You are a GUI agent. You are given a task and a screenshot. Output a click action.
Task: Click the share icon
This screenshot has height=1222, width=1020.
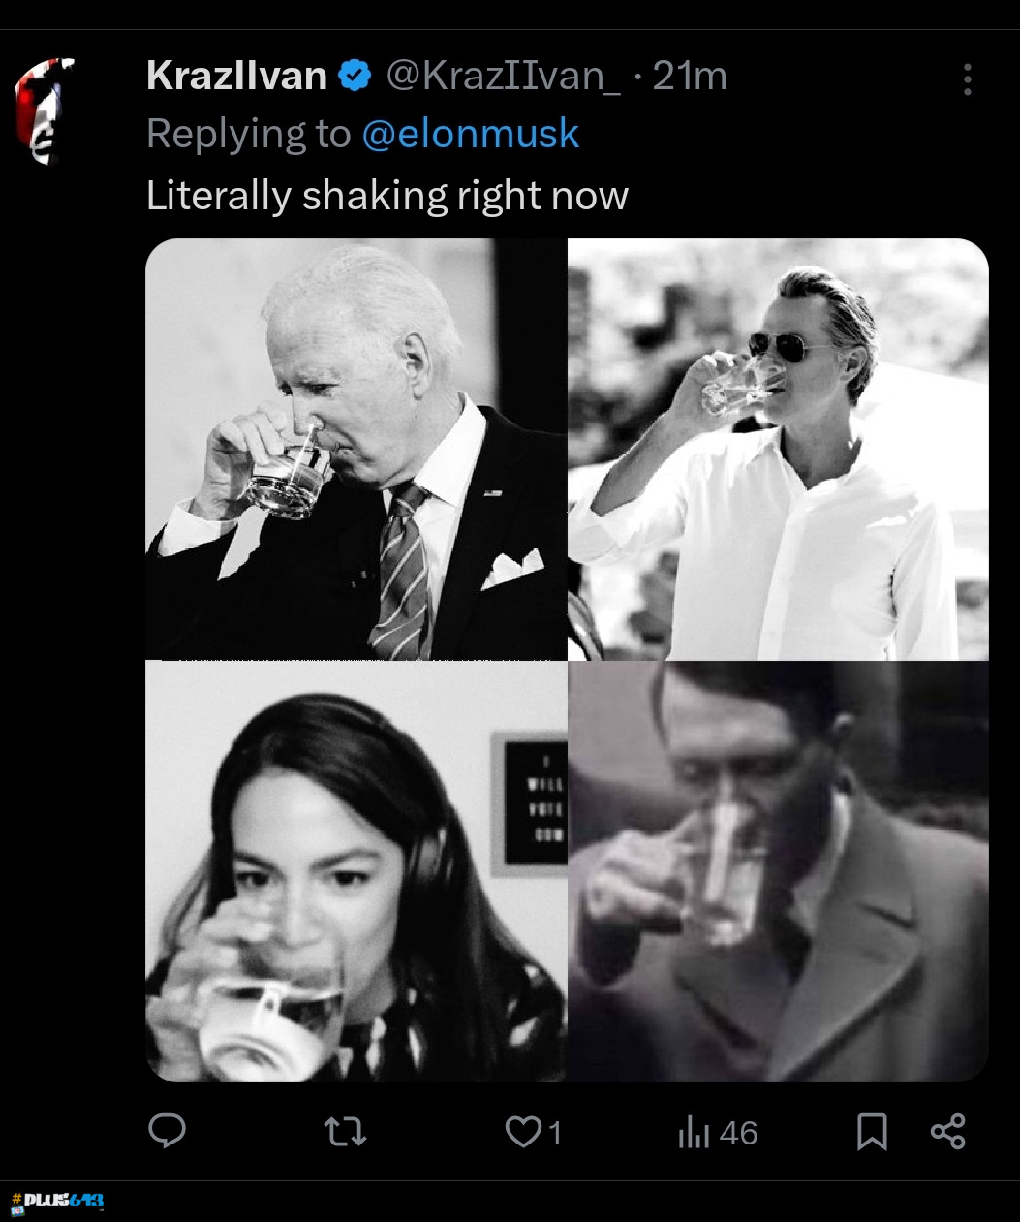(x=947, y=1131)
